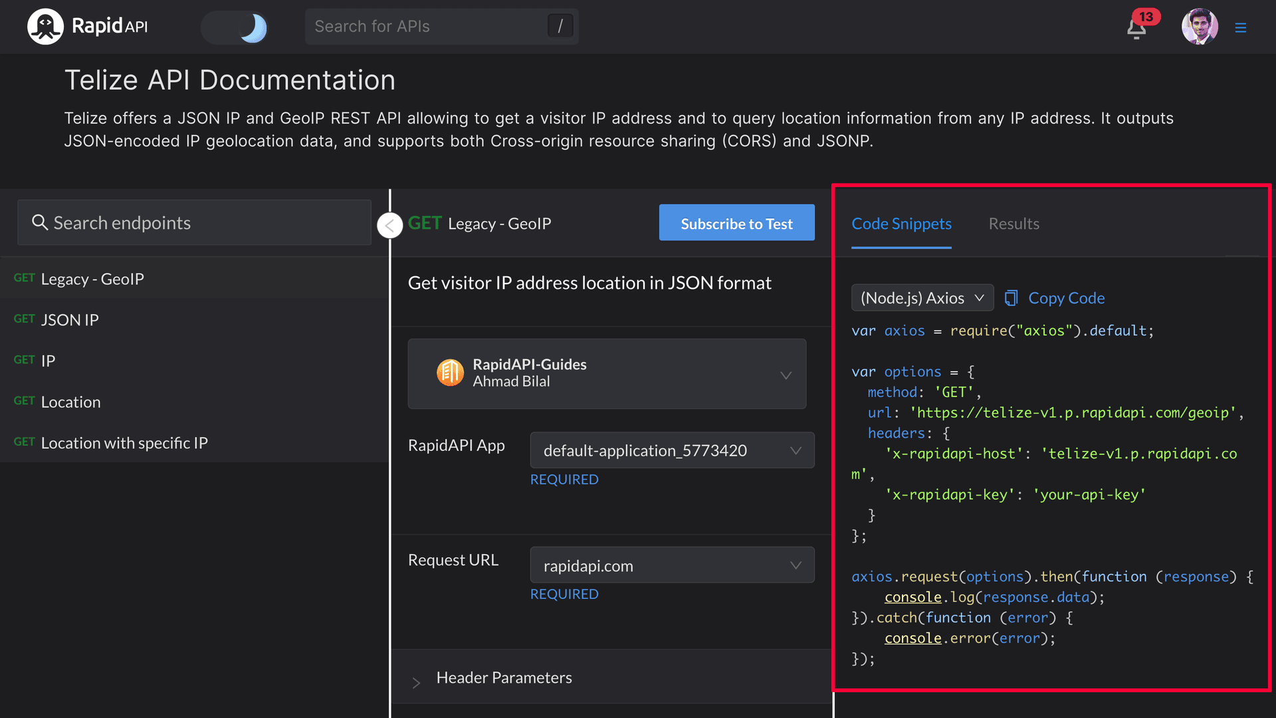1276x718 pixels.
Task: Click the profile avatar picture
Action: click(1200, 27)
